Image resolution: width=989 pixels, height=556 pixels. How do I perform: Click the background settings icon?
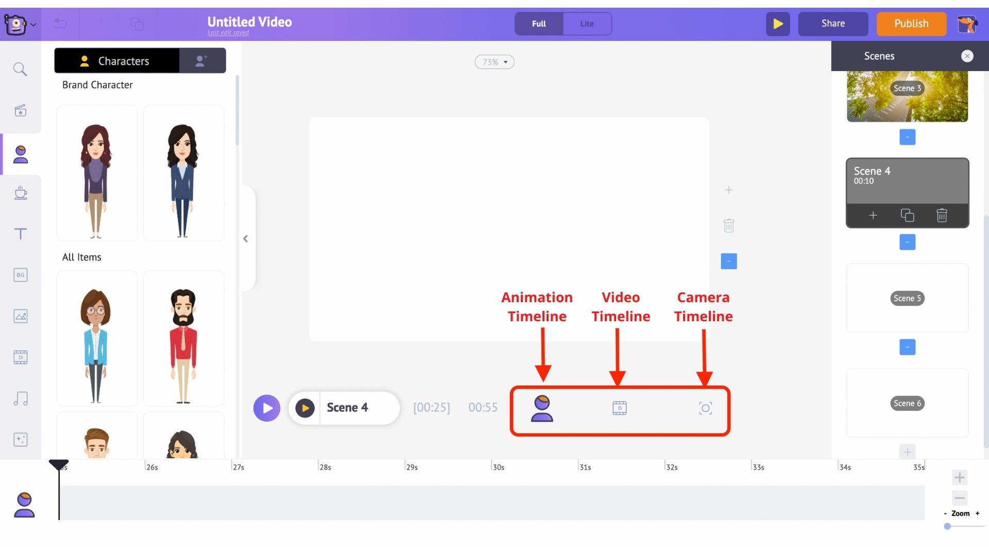coord(20,275)
